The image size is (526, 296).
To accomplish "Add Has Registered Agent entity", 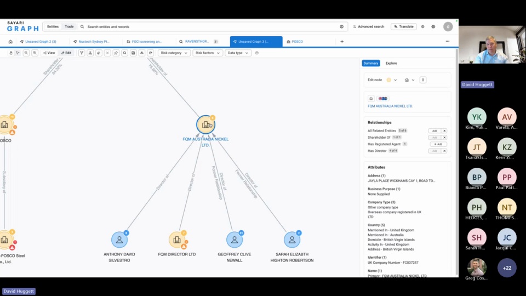I will point(438,144).
